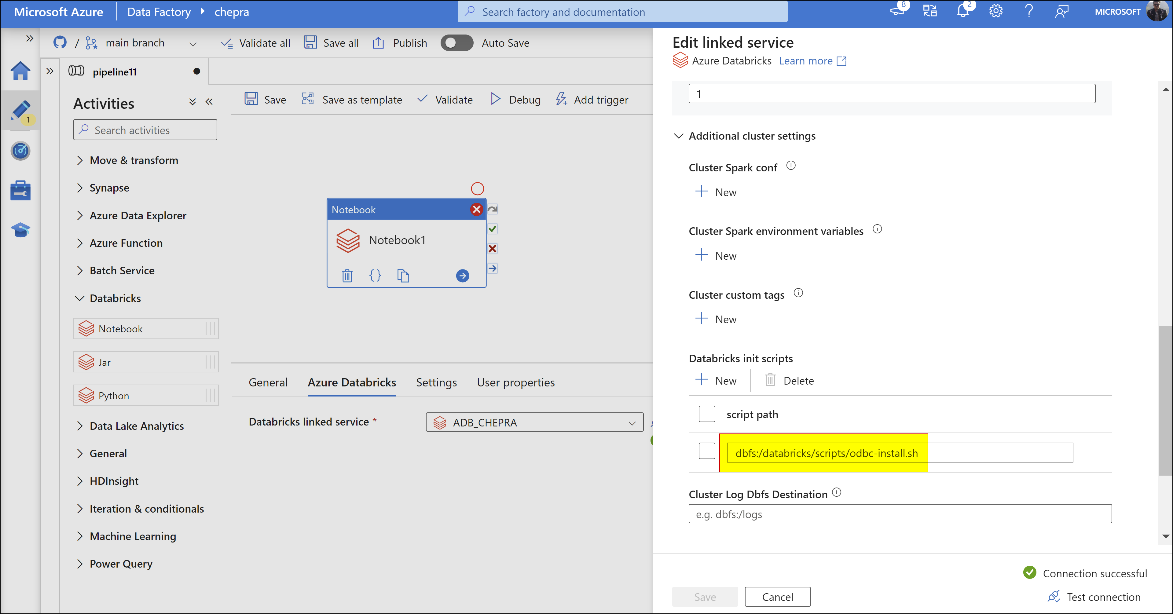This screenshot has height=614, width=1173.
Task: Click Add trigger in pipeline toolbar
Action: pos(592,99)
